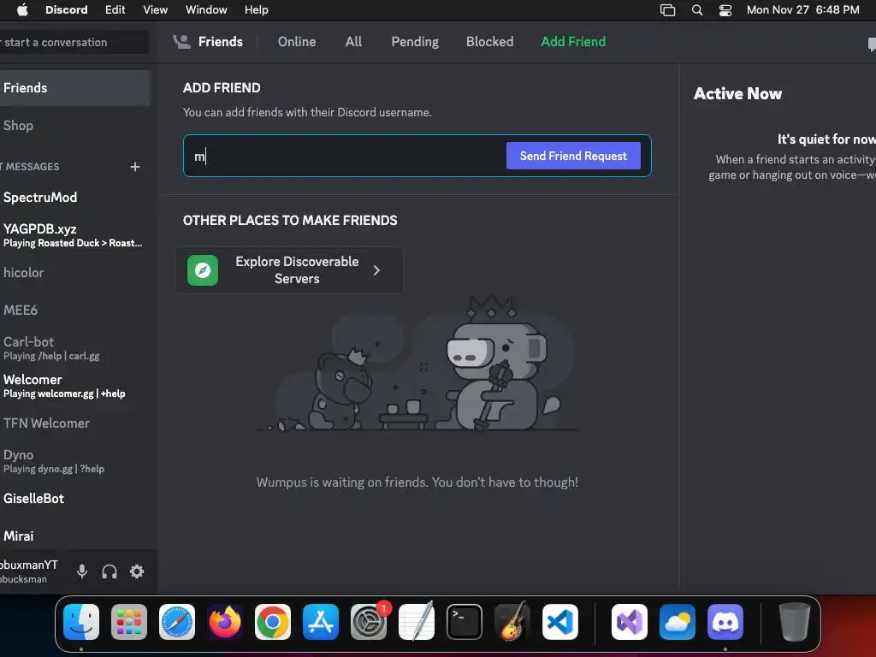Launch Firefox from the dock

tap(225, 622)
